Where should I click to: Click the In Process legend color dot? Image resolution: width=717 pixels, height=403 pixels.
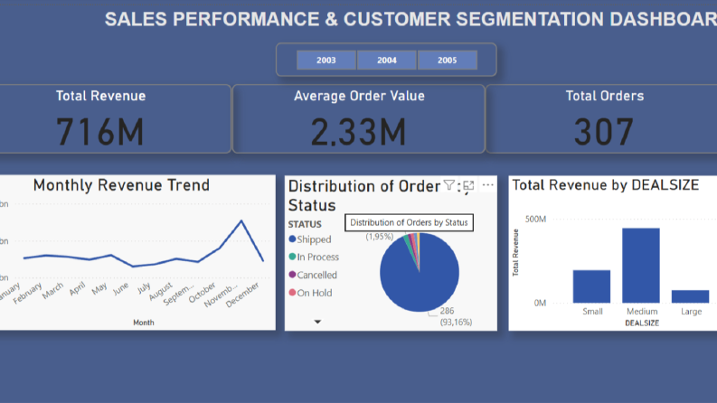click(292, 257)
